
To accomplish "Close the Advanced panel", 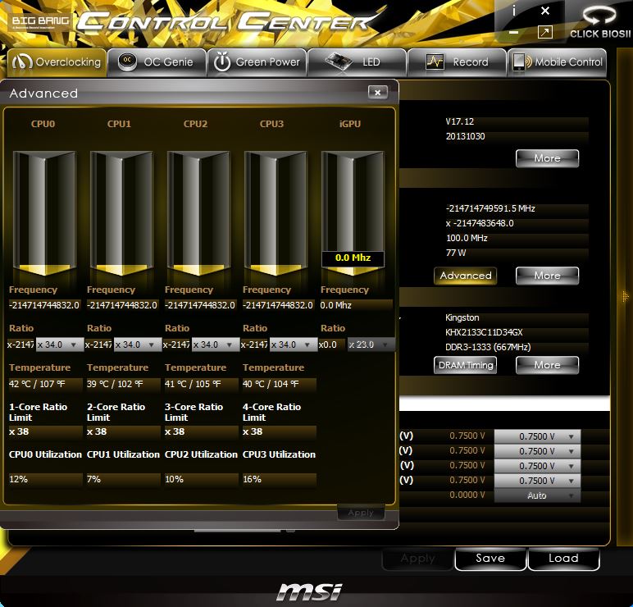I will point(378,93).
